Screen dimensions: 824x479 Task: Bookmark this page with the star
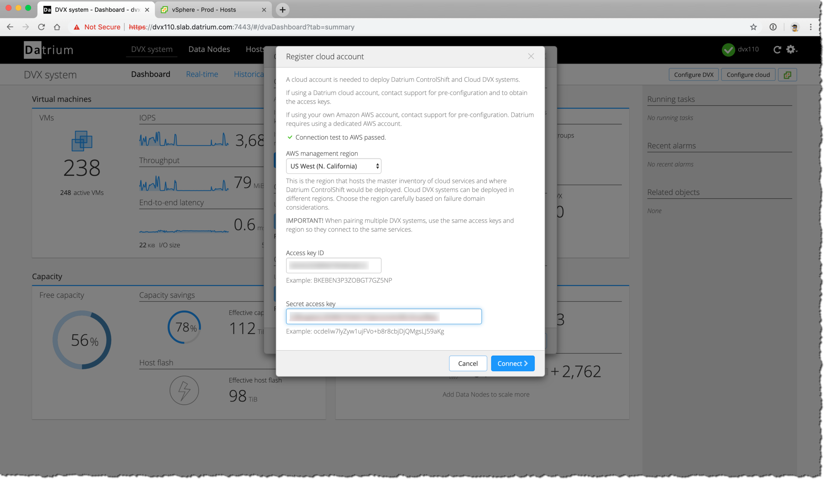point(754,27)
